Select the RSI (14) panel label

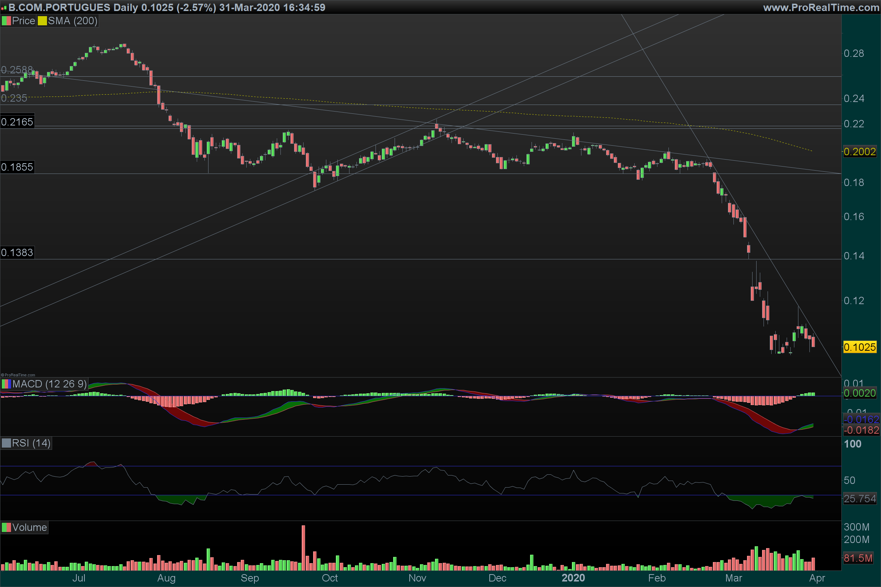(31, 443)
